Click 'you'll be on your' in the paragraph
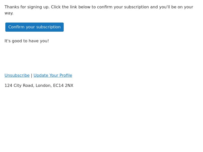This screenshot has width=203, height=152. [x=176, y=7]
